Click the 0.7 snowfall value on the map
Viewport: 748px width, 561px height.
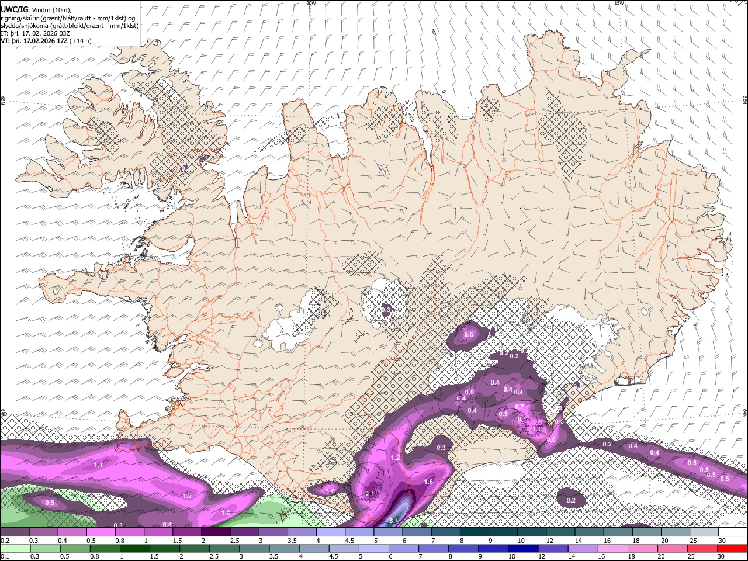pyautogui.click(x=520, y=407)
